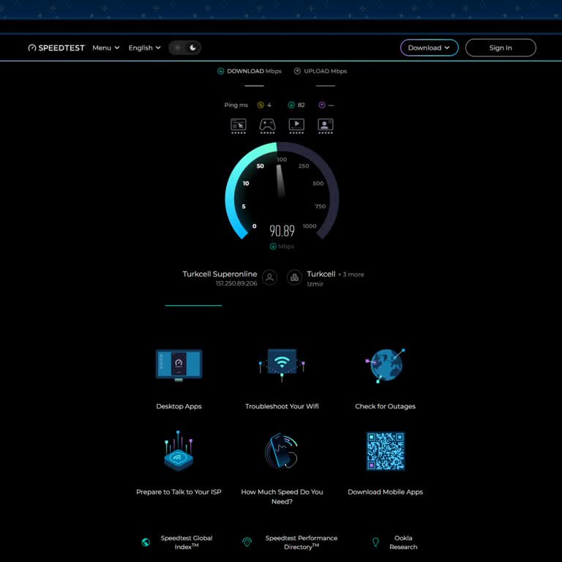Toggle the light/dark theme switch
The height and width of the screenshot is (562, 562).
pos(184,48)
